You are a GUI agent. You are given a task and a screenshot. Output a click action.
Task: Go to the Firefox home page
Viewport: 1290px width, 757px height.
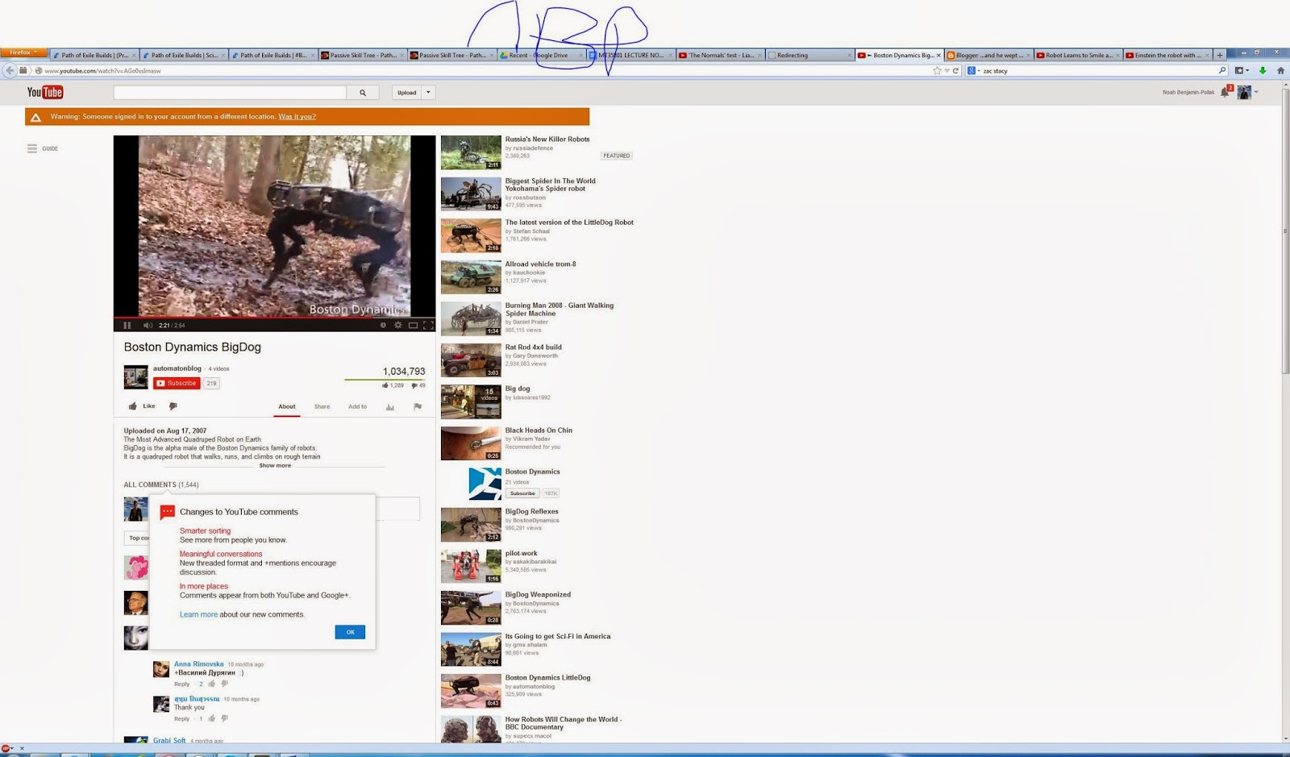coord(1280,71)
